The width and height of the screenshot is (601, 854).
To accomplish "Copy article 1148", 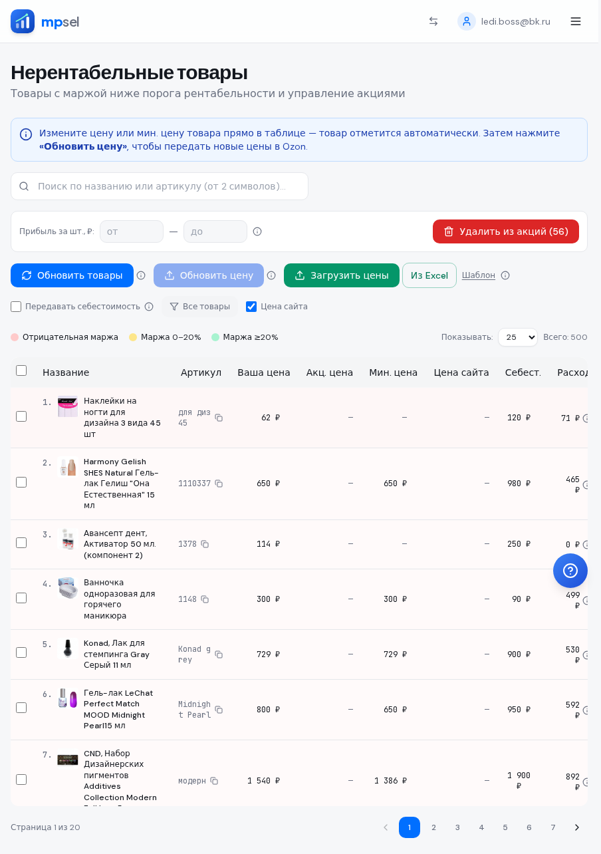I will point(205,599).
